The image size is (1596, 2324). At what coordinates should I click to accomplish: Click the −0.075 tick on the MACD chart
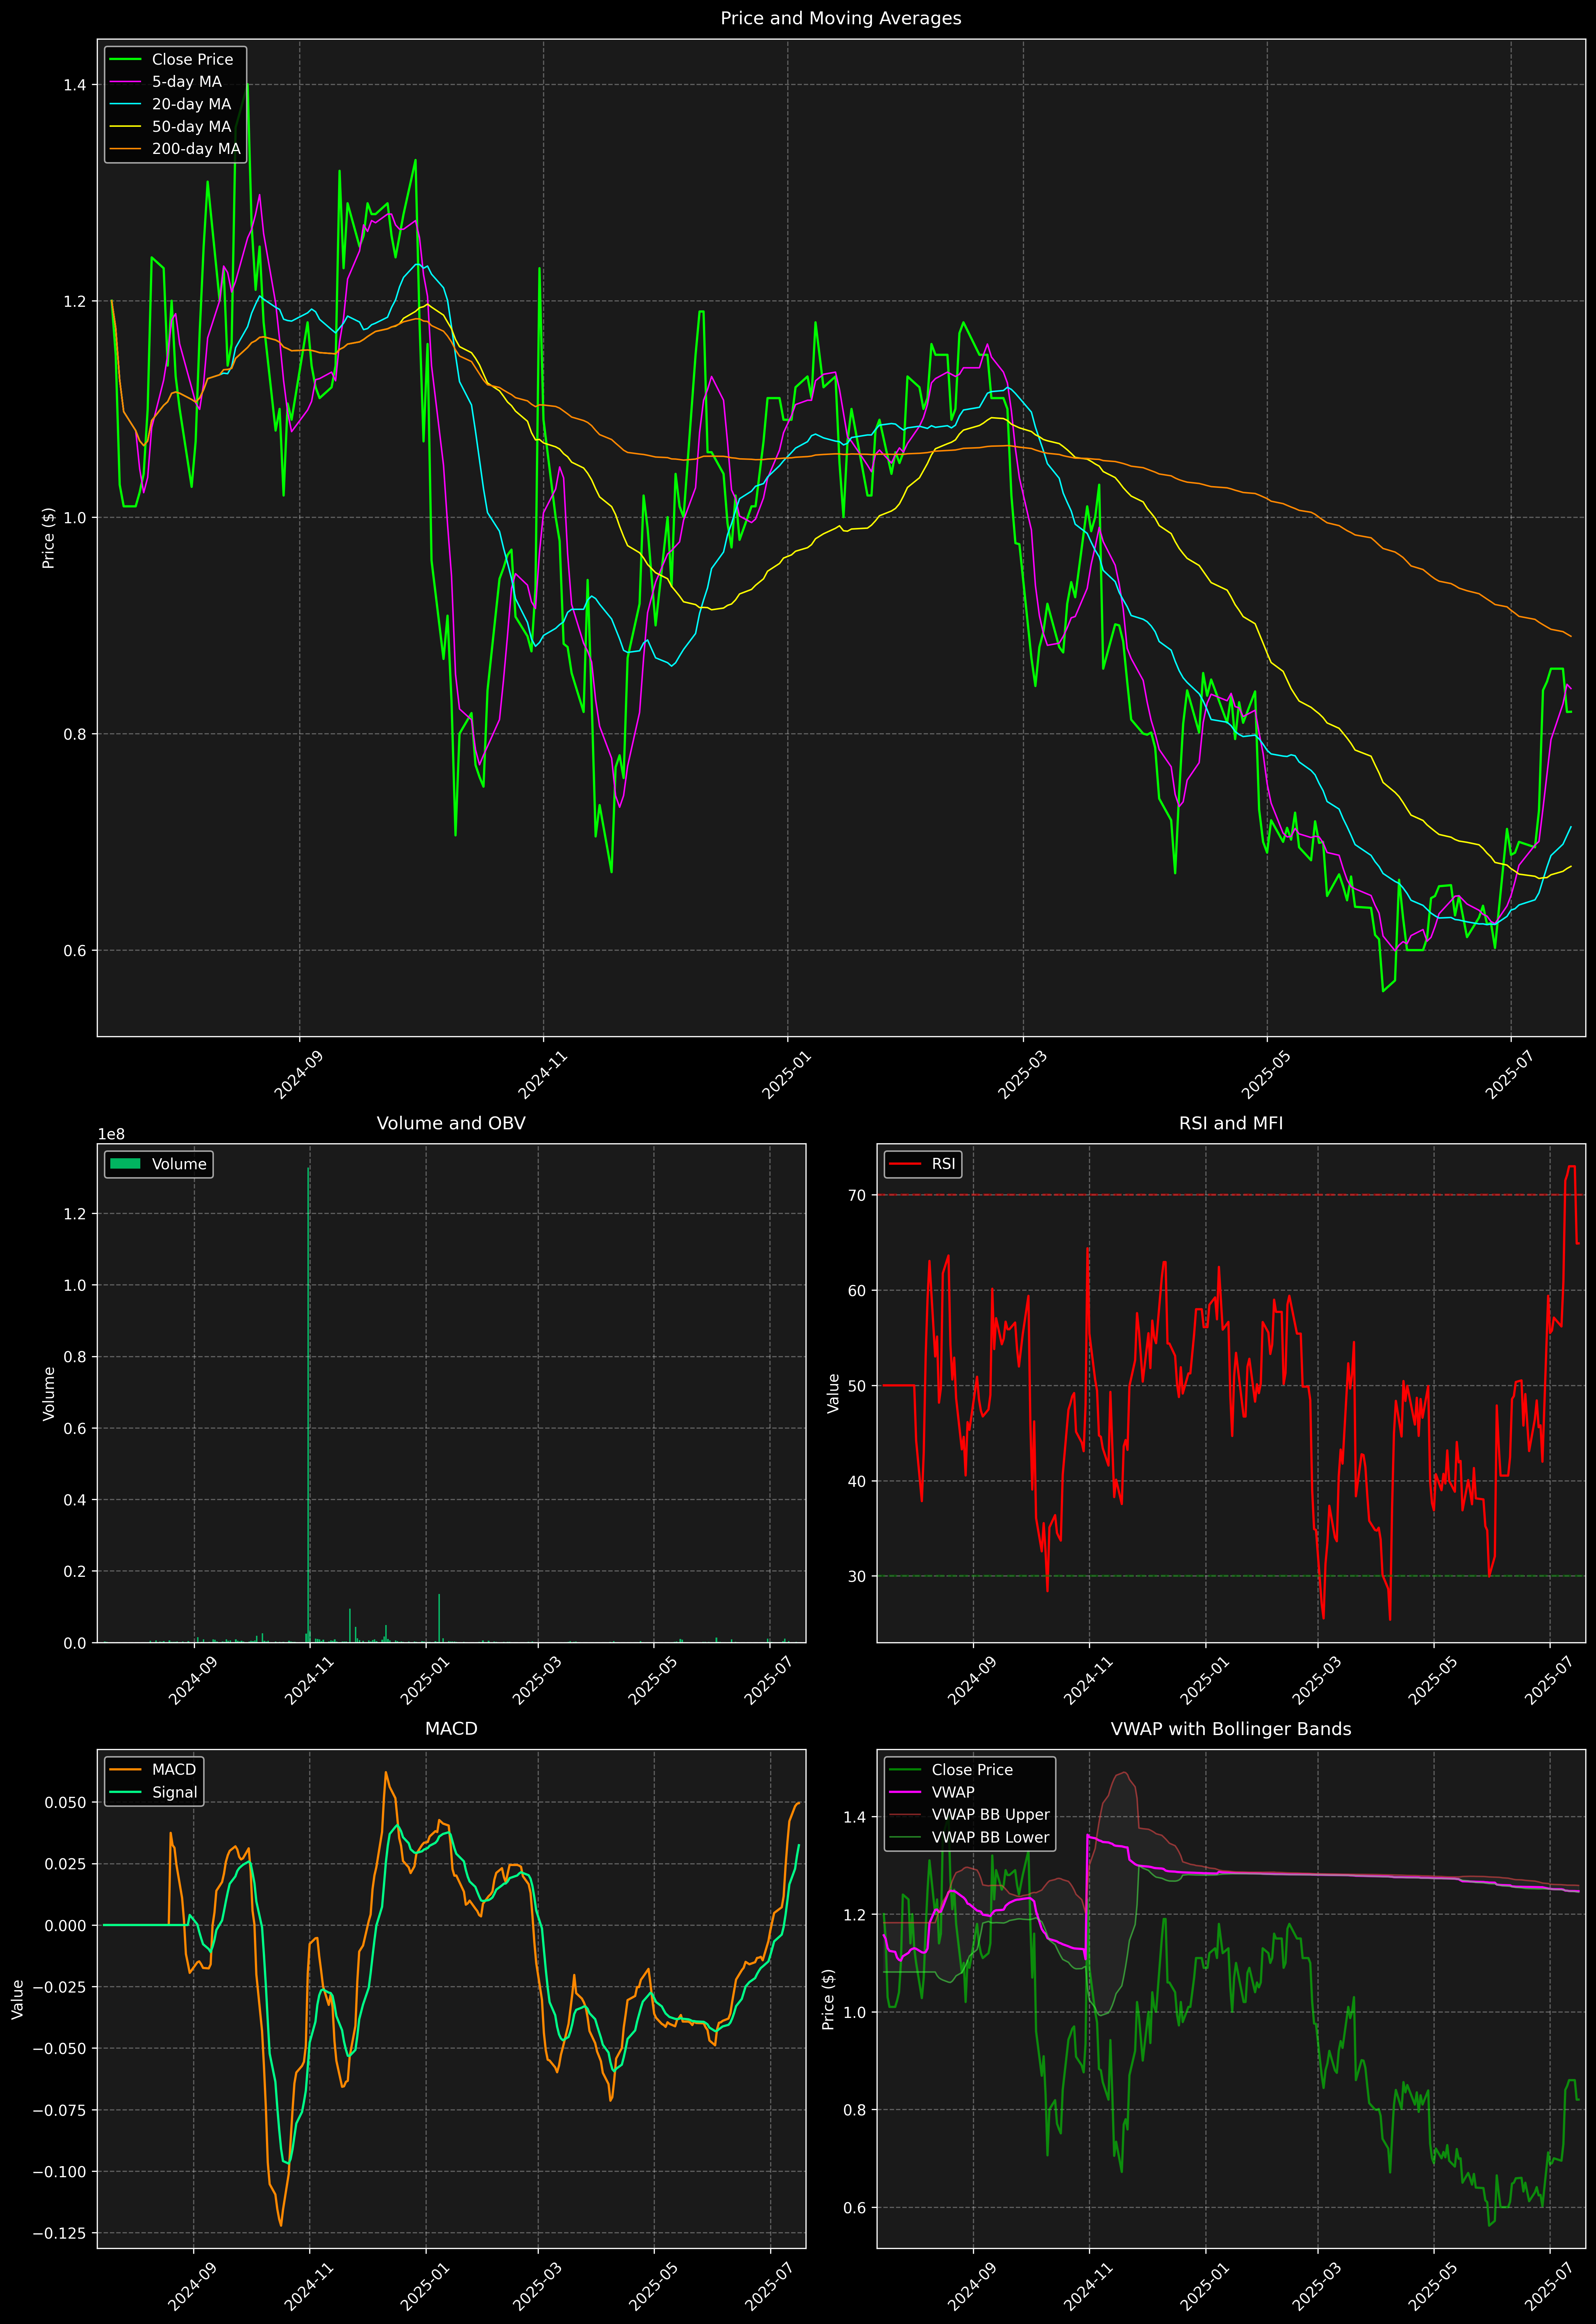tap(60, 2110)
